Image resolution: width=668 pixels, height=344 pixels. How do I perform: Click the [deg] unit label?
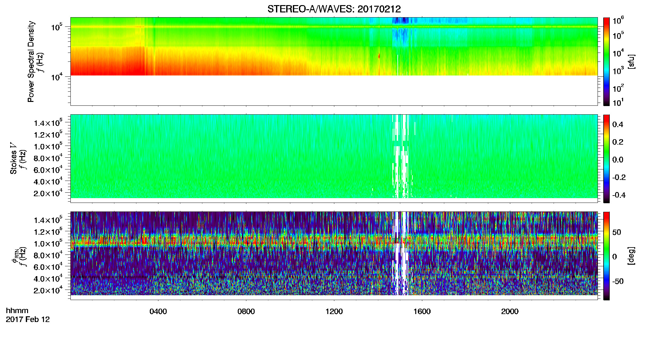click(631, 256)
